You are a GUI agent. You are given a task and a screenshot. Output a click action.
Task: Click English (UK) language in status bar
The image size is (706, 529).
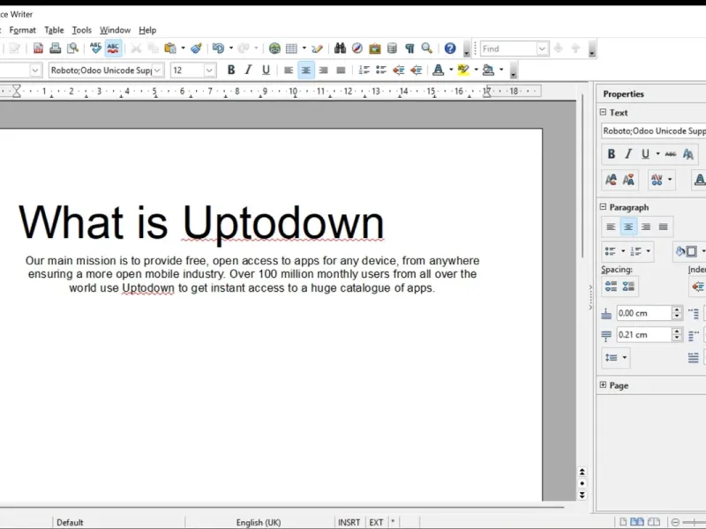click(x=259, y=522)
